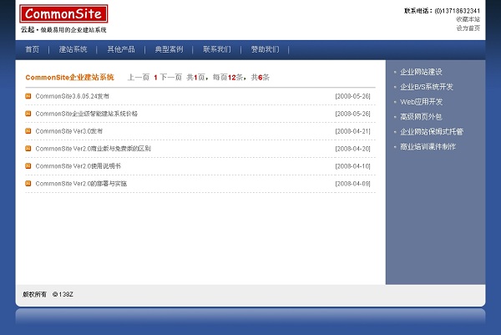Click the 联系电话 phone number text
The width and height of the screenshot is (501, 335).
[x=442, y=11]
